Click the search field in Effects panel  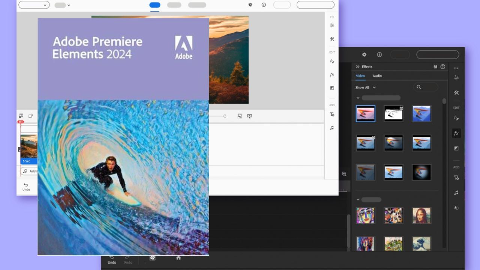click(426, 87)
